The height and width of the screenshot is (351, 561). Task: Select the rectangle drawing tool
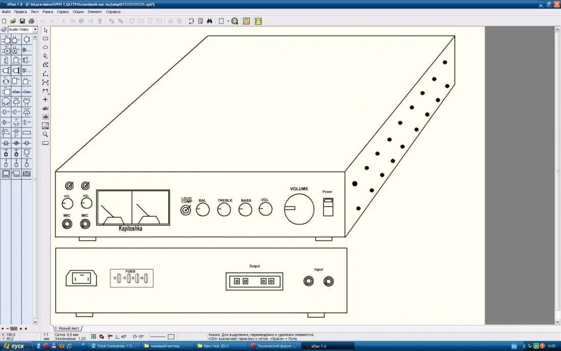pos(45,39)
